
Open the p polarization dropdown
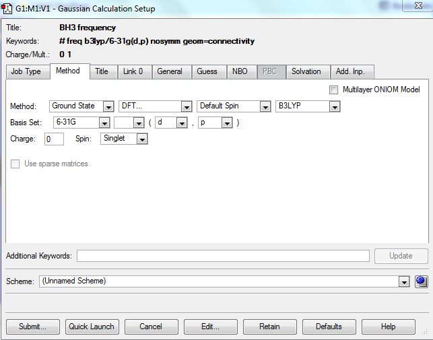tap(215, 123)
